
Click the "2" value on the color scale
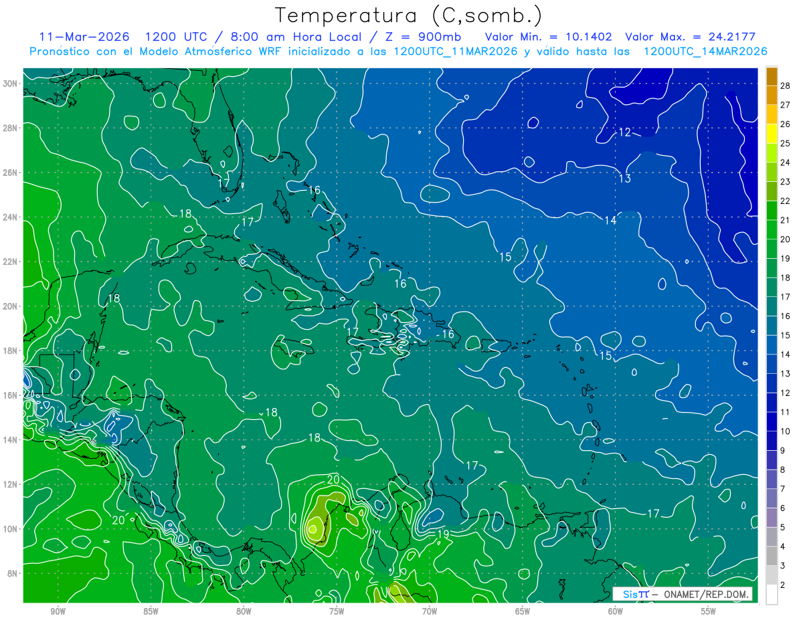782,585
